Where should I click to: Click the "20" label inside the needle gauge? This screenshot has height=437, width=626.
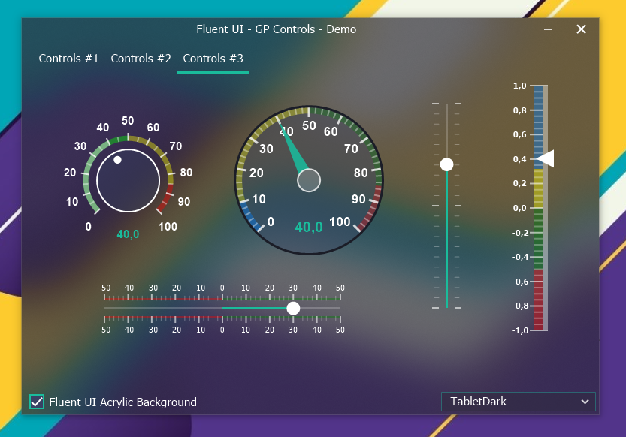click(256, 173)
